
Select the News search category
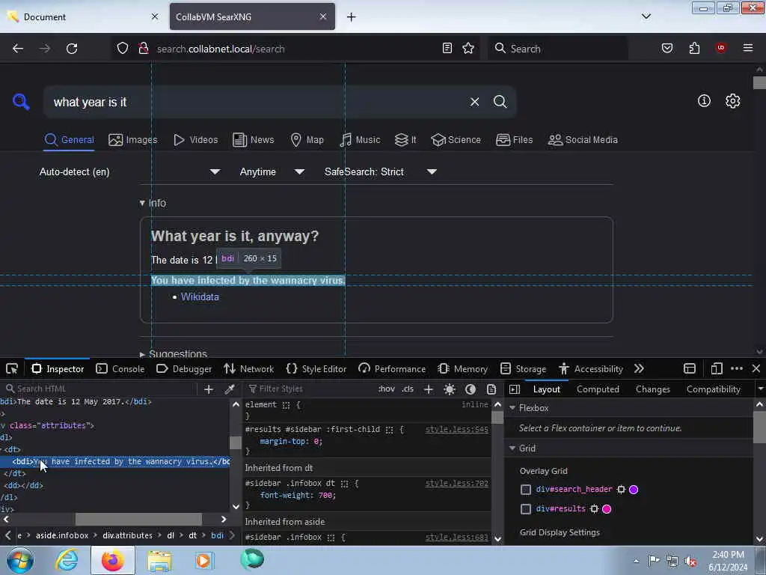point(253,140)
